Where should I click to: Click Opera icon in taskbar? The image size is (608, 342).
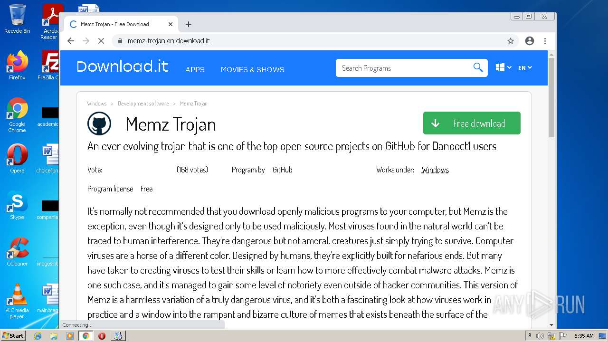coord(102,336)
